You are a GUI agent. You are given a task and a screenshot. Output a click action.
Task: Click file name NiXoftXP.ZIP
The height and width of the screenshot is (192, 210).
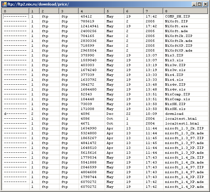178,45
